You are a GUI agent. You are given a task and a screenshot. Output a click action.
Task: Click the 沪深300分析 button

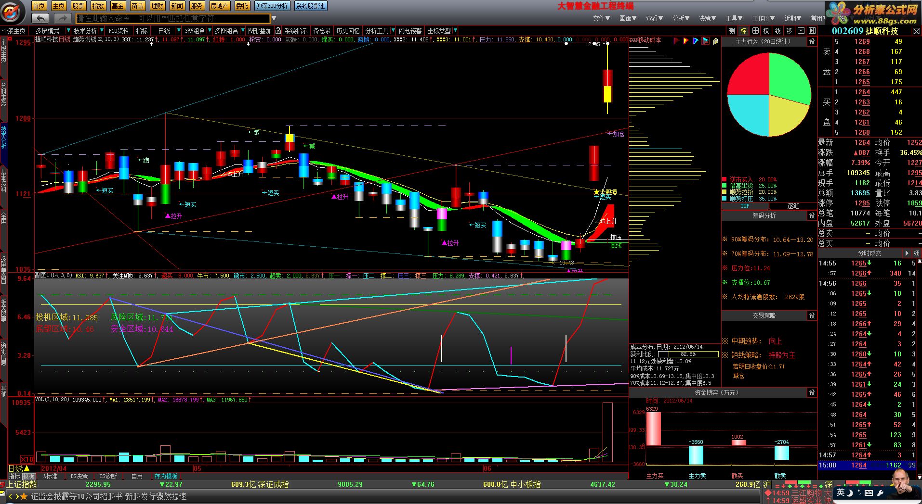tap(272, 6)
